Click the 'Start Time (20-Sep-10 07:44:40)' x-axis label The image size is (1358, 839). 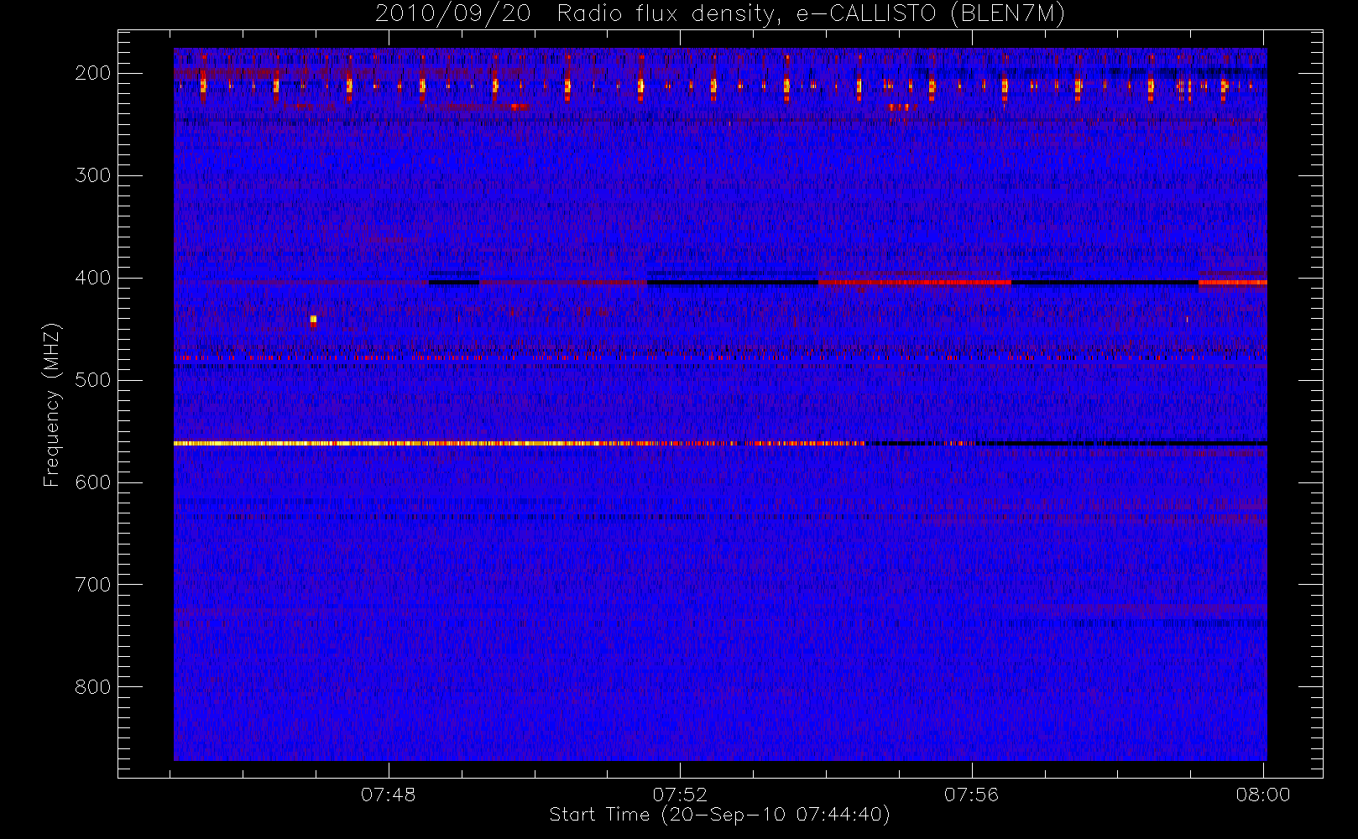(719, 815)
